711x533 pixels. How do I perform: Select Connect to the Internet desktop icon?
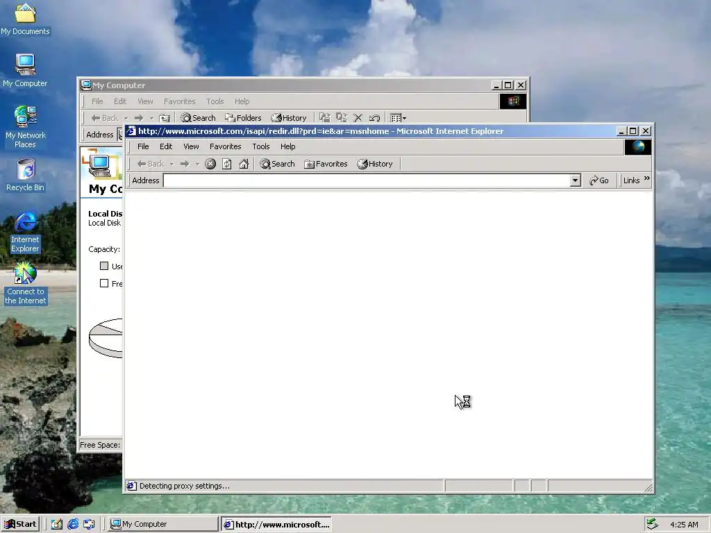click(26, 284)
